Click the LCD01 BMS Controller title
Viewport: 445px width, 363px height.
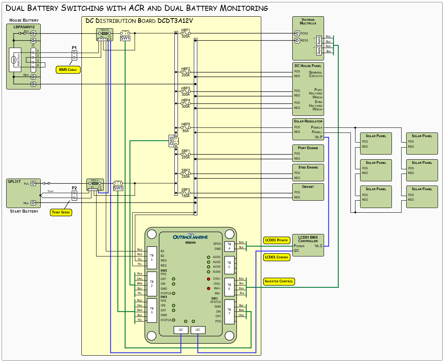pos(308,239)
